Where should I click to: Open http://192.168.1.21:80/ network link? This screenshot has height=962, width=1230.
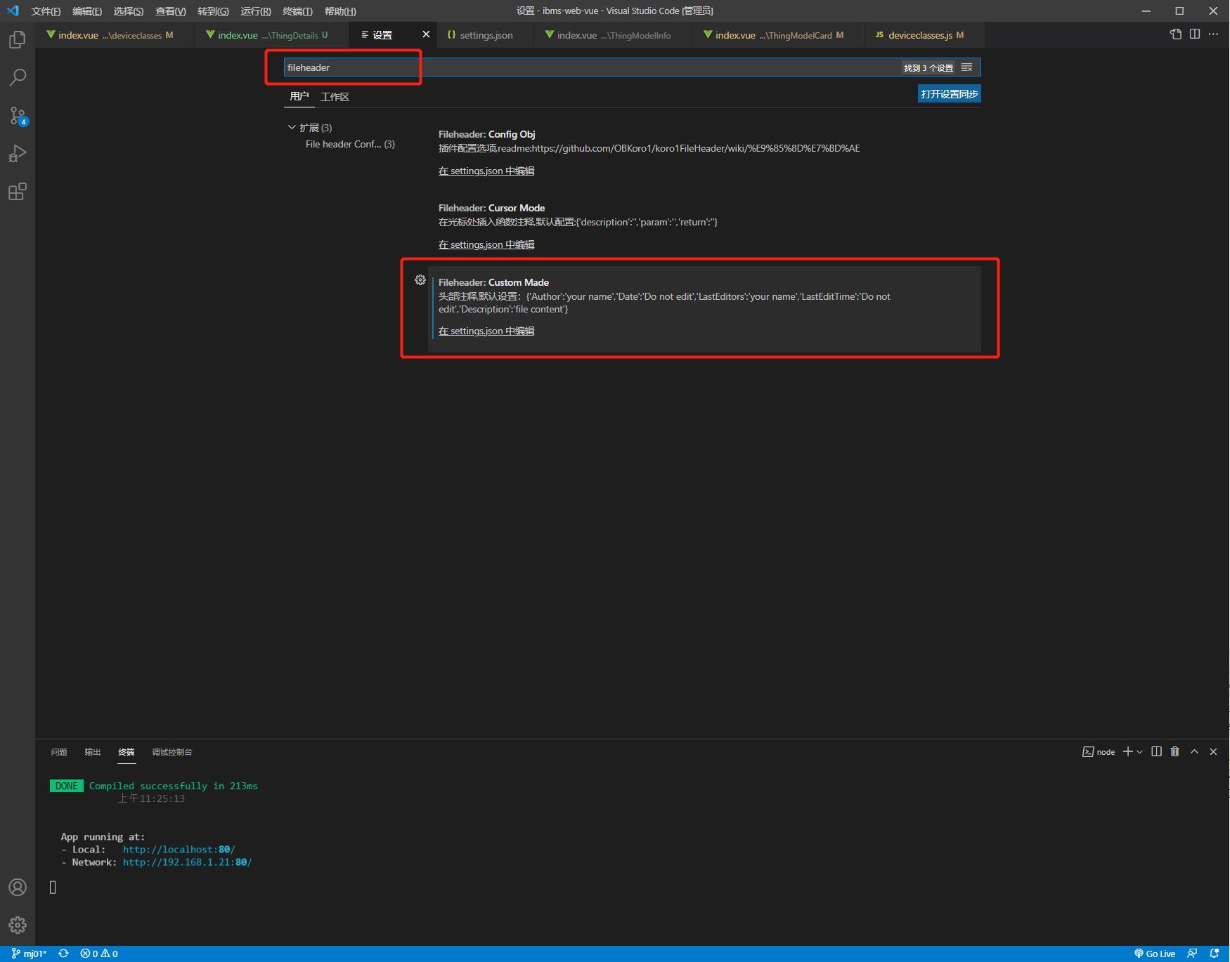pyautogui.click(x=188, y=862)
